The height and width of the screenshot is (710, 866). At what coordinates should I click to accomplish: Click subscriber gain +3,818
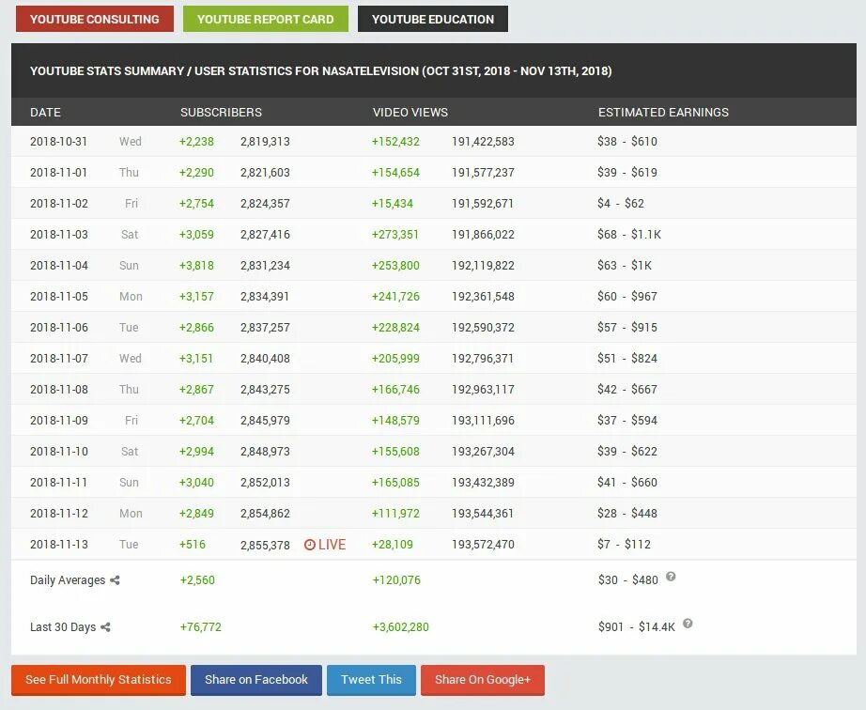196,265
